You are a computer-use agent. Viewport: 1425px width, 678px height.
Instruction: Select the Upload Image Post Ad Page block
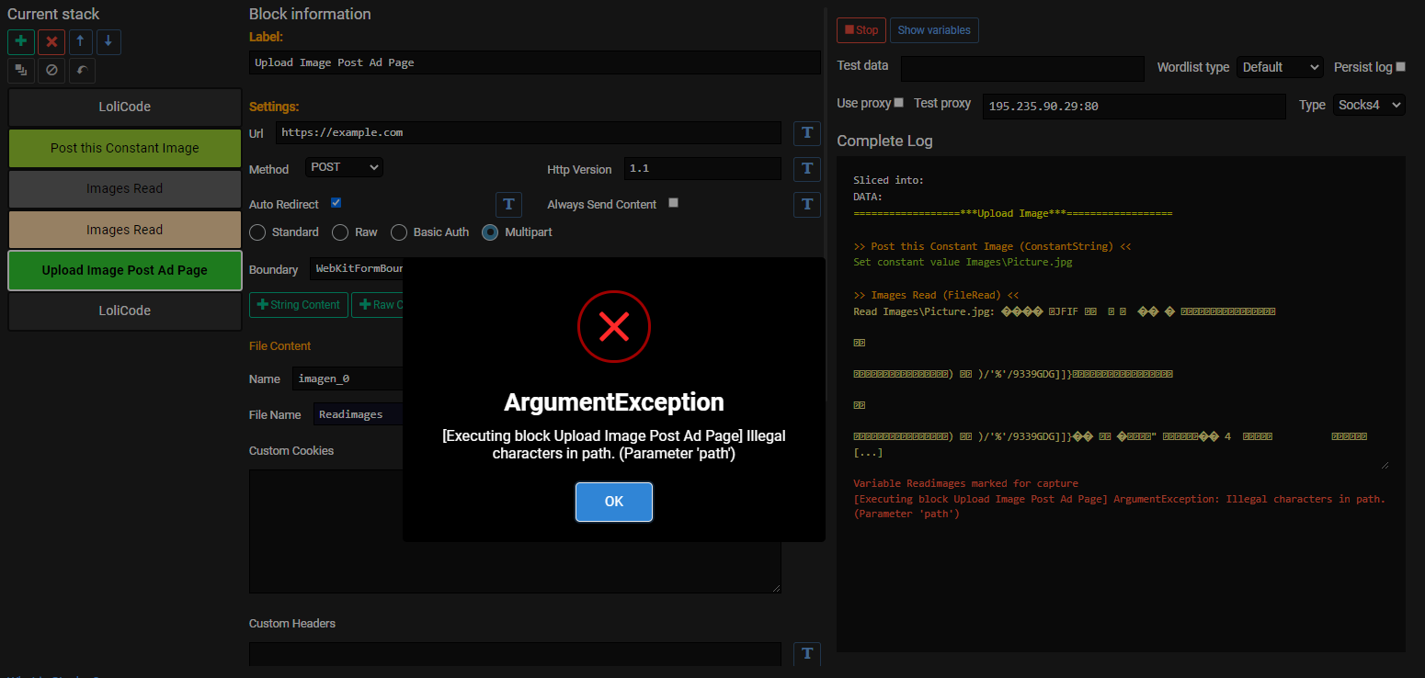click(x=125, y=270)
